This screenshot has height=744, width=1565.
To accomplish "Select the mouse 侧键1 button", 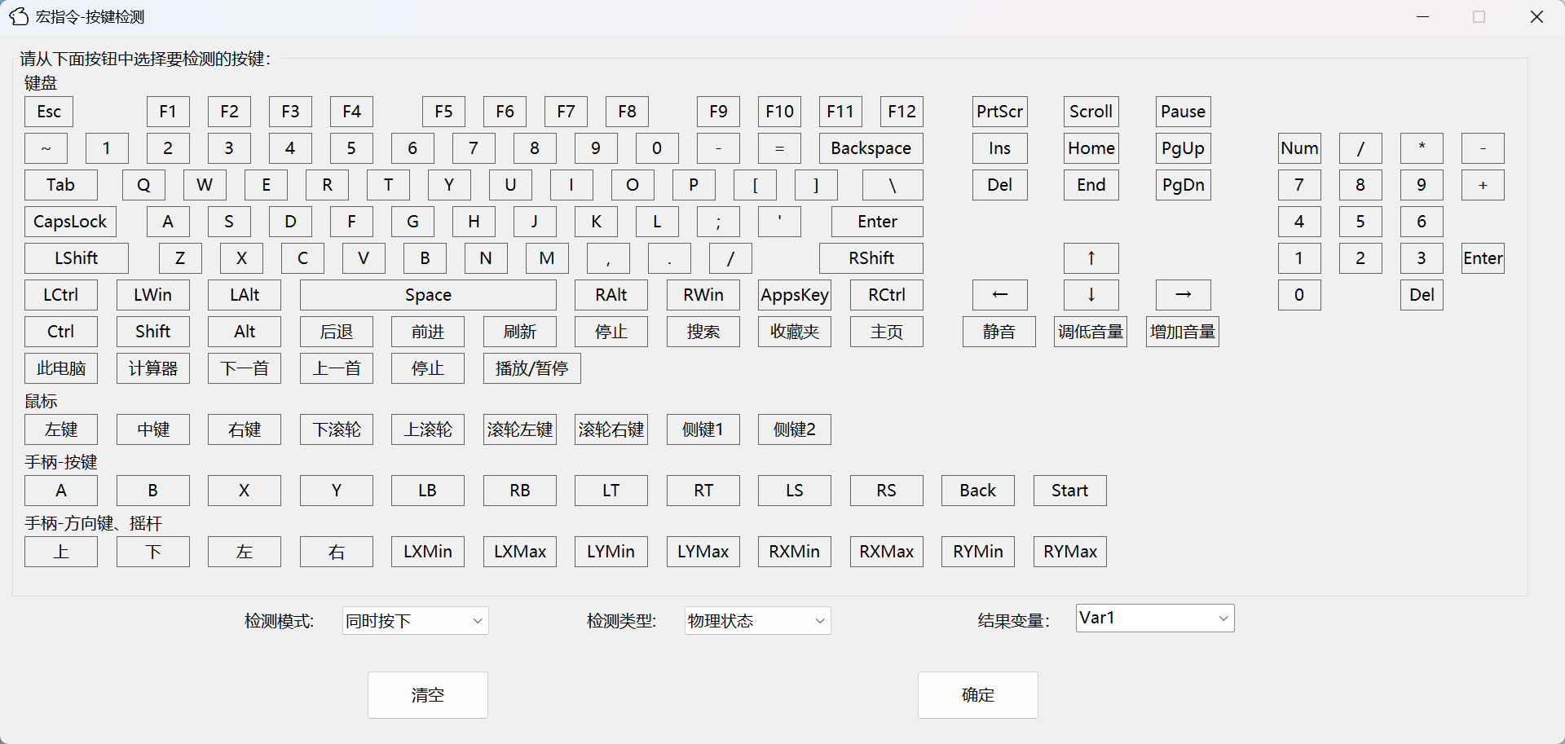I will [703, 429].
